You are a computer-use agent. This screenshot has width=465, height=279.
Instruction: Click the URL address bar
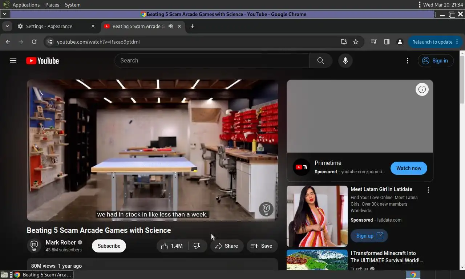point(196,42)
